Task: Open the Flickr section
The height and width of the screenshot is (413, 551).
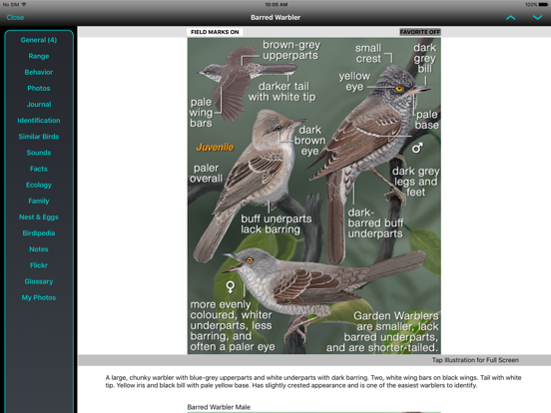Action: pos(39,265)
